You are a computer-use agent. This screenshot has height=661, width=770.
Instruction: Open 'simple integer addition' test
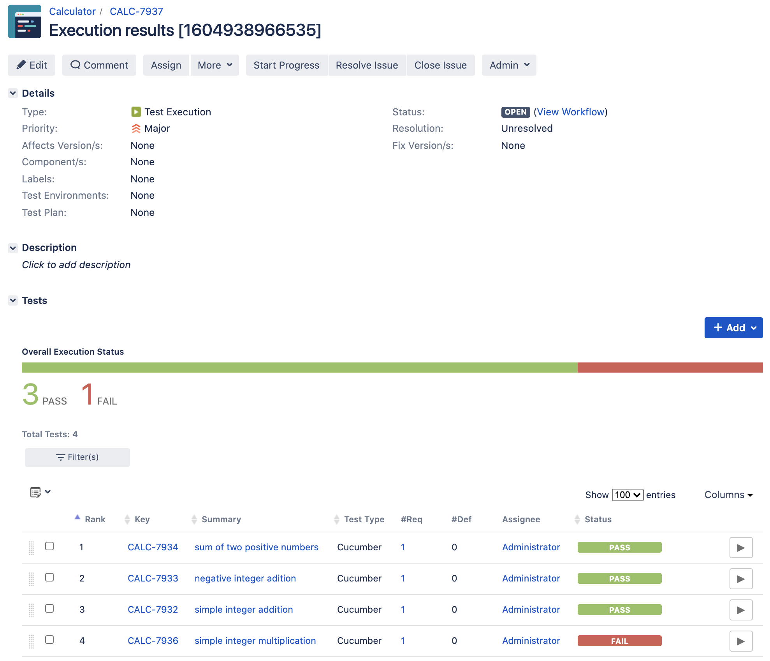point(244,610)
